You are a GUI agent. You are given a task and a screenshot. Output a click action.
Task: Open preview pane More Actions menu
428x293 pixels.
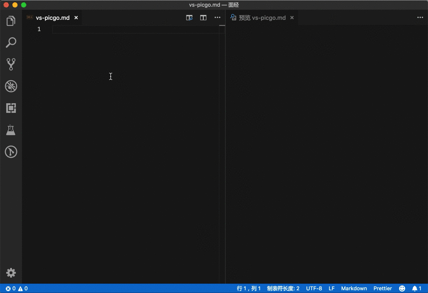[x=420, y=17]
